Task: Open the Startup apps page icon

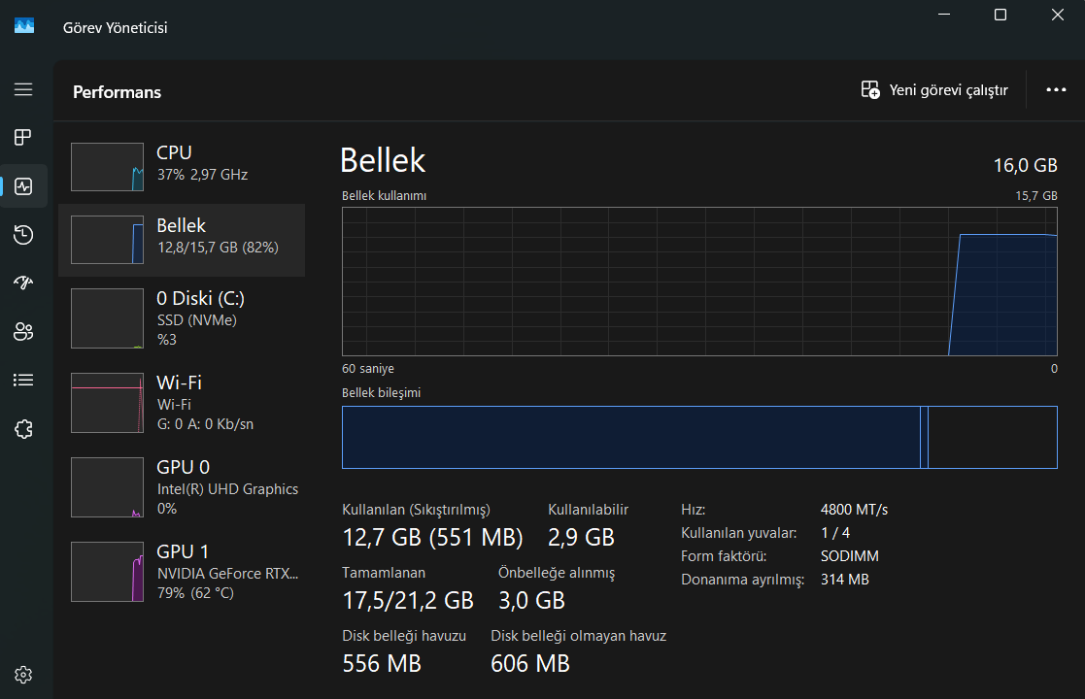Action: 23,283
